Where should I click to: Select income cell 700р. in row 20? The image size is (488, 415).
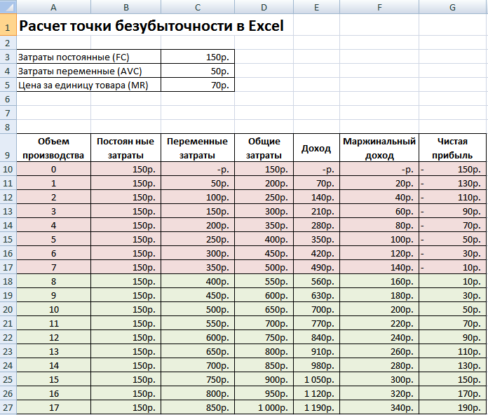316,309
